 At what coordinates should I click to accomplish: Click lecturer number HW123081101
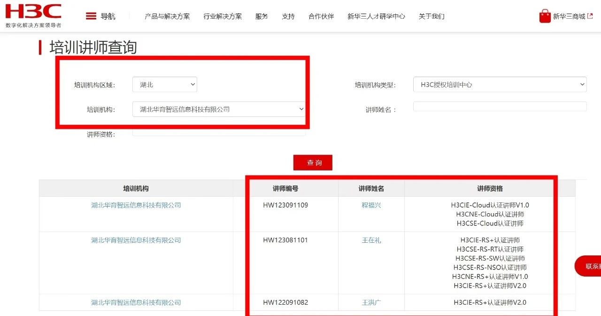pos(285,240)
